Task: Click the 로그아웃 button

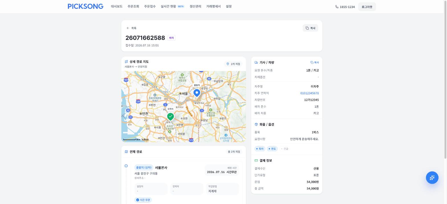Action: point(367,7)
